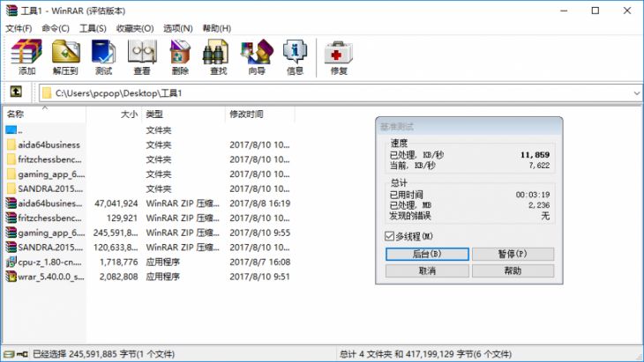Open the 命令(C) menu
Screen dimensions: 644x362
(x=56, y=28)
